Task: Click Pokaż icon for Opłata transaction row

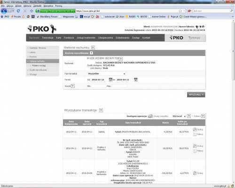Action: [195, 134]
